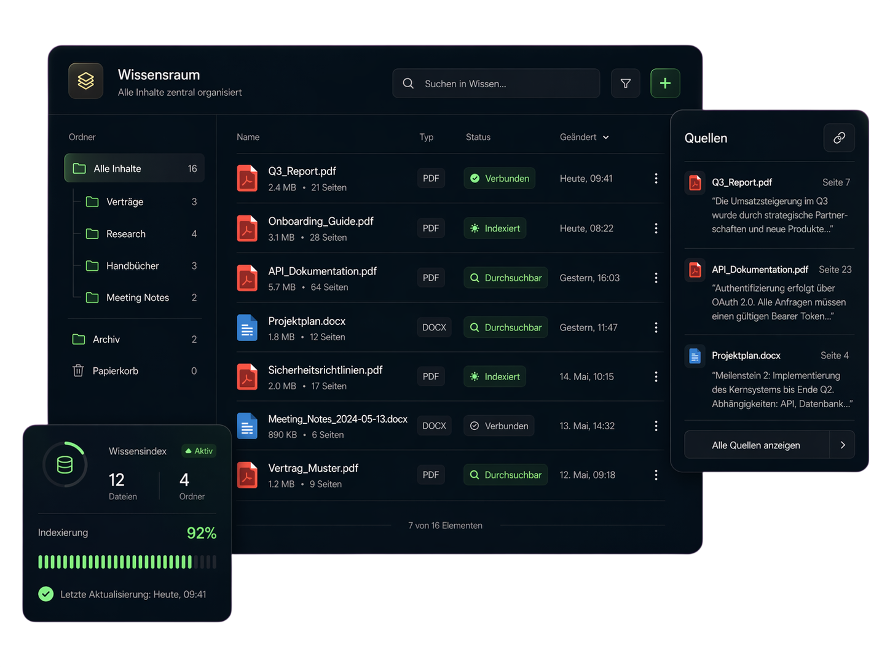Click Indexiert status of Onboarding_Guide.pdf

pyautogui.click(x=495, y=228)
